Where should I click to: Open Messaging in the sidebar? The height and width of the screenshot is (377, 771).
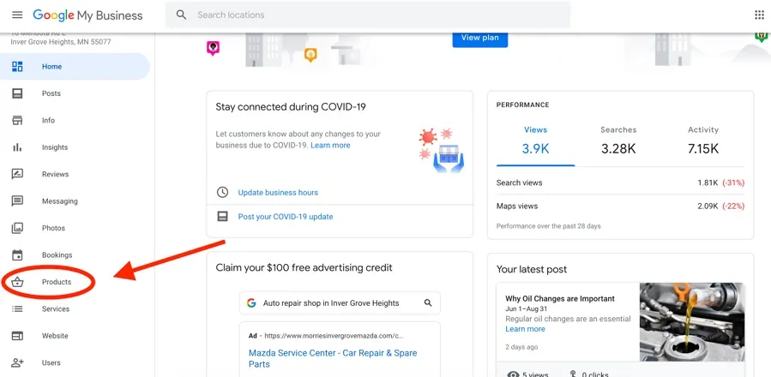pyautogui.click(x=75, y=201)
